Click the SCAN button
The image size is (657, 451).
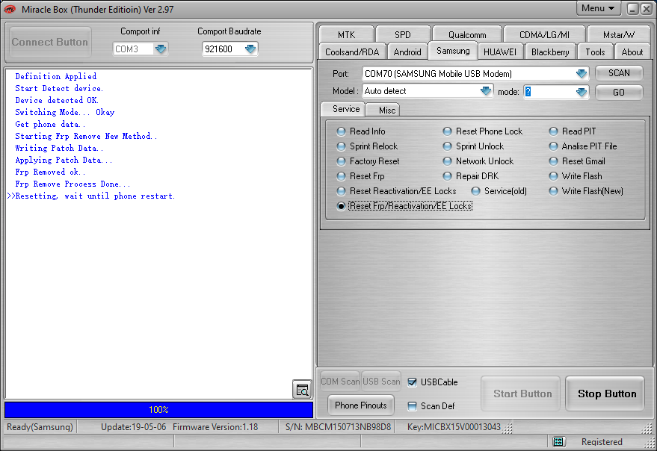[x=619, y=73]
